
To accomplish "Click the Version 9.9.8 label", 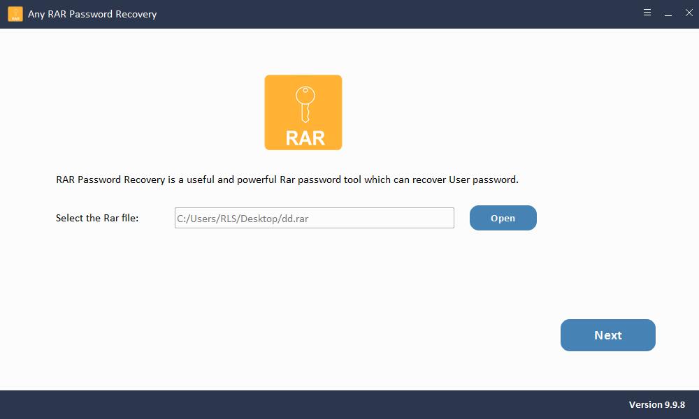I will click(x=656, y=405).
